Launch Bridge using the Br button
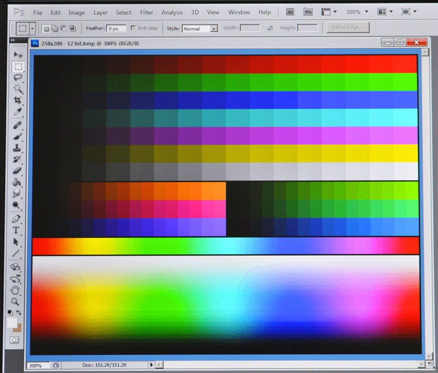Screen dimensions: 438x373 click(291, 12)
